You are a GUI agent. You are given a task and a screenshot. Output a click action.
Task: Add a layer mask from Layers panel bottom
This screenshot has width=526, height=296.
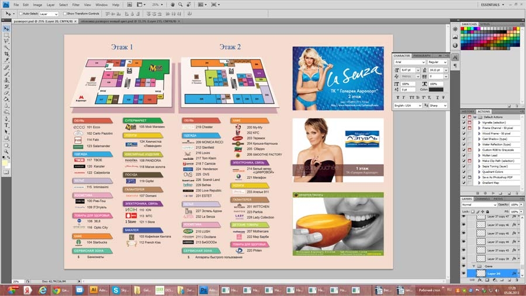[x=487, y=280]
